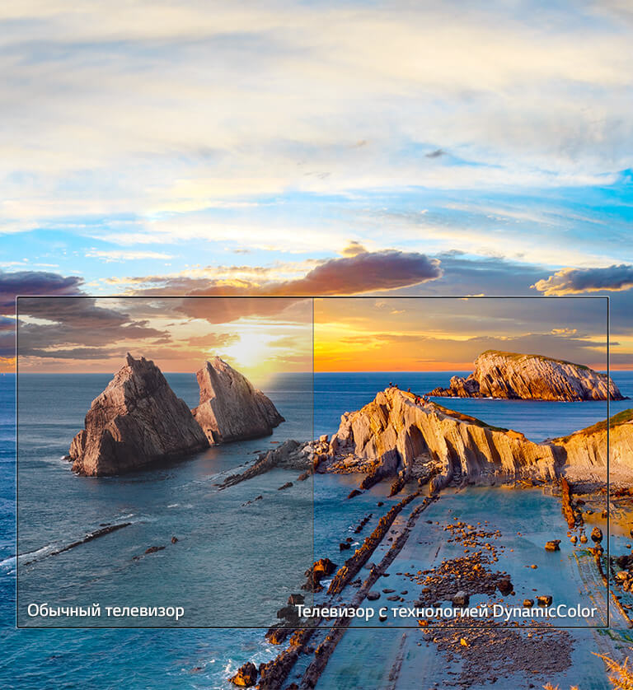Click the "Обычный телевизор" caption
This screenshot has width=633, height=690.
tap(105, 611)
